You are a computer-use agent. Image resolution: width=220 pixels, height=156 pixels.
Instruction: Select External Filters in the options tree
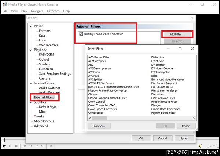click(44, 97)
